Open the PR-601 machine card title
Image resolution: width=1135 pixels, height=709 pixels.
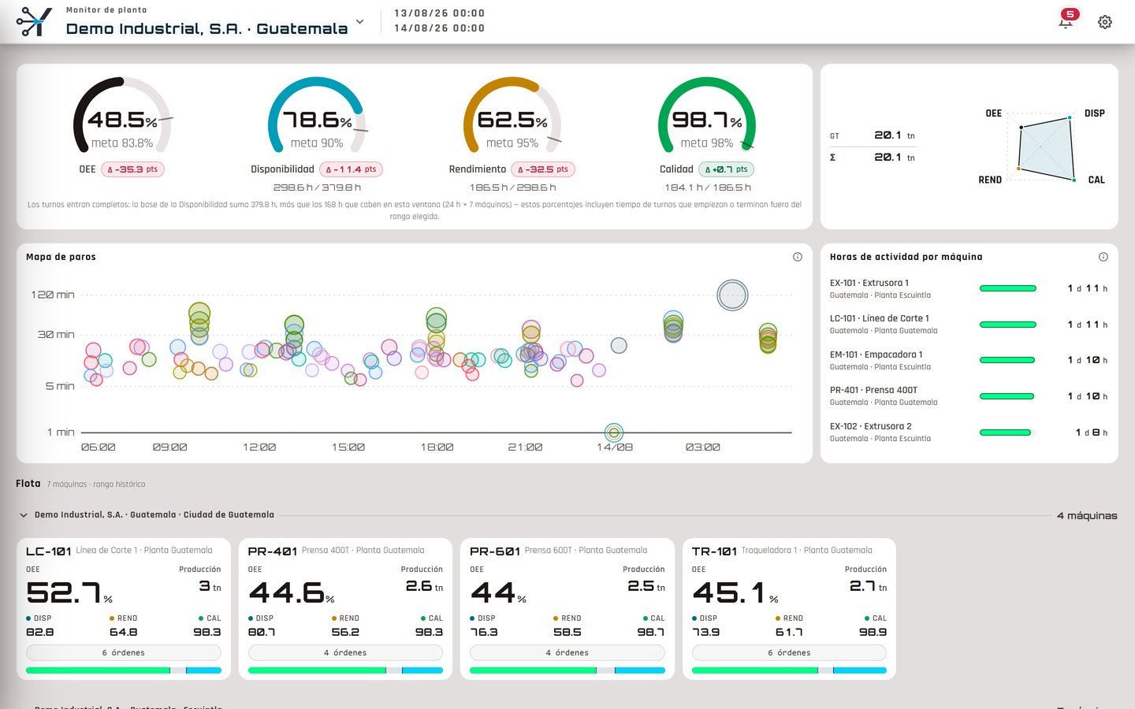[495, 551]
